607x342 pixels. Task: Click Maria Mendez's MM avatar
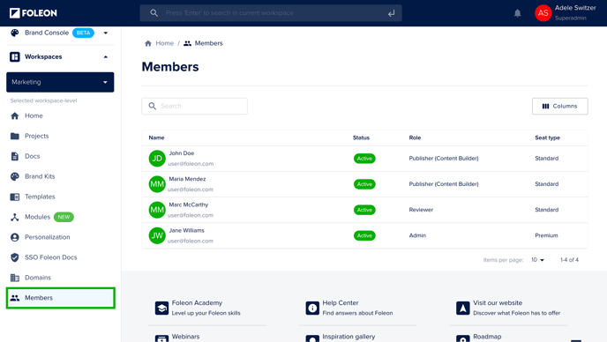157,184
